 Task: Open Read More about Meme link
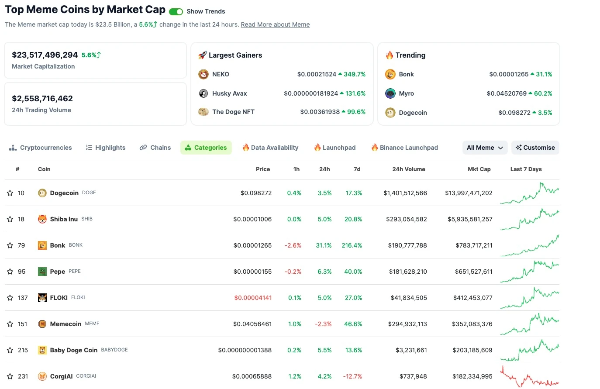pos(275,24)
